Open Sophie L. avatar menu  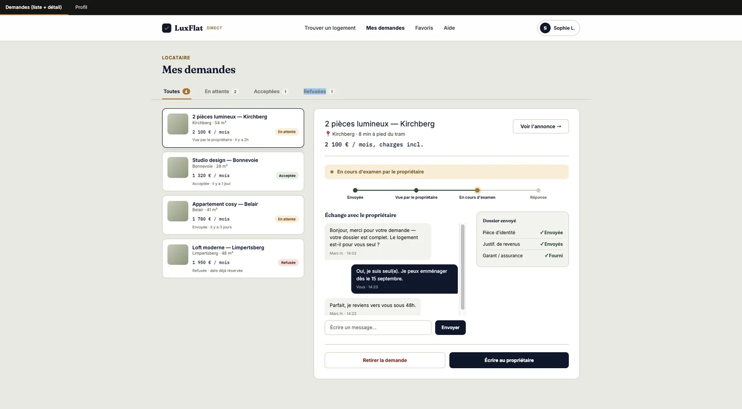(559, 28)
